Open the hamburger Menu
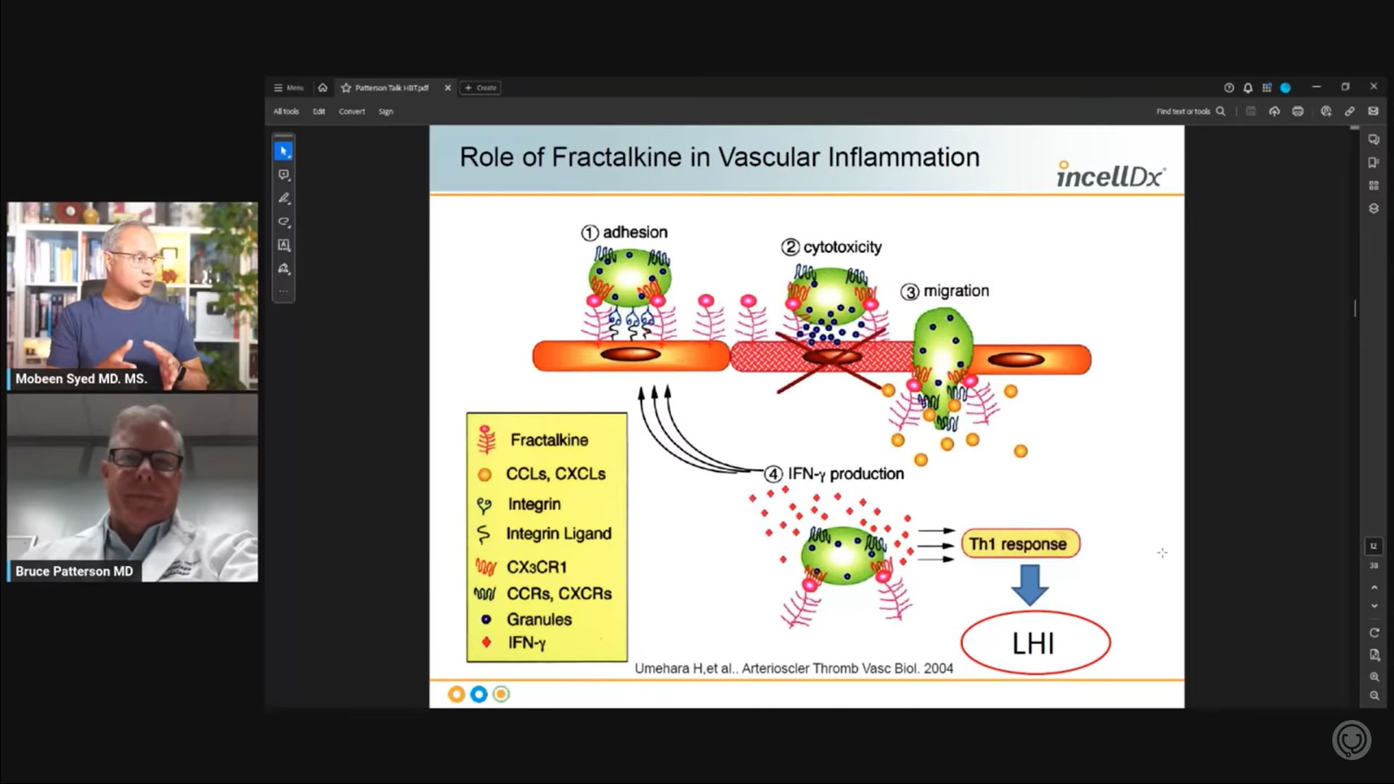This screenshot has width=1394, height=784. [x=288, y=88]
